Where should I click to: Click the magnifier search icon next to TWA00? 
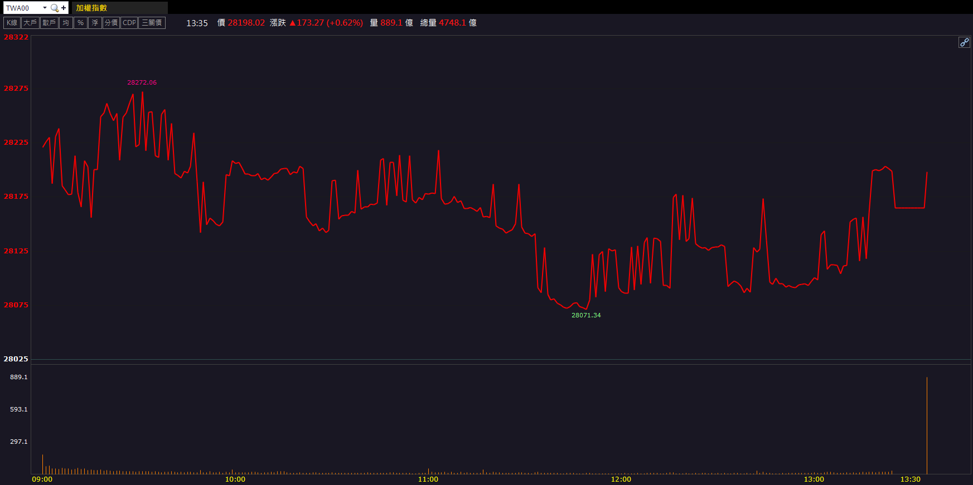(x=54, y=8)
